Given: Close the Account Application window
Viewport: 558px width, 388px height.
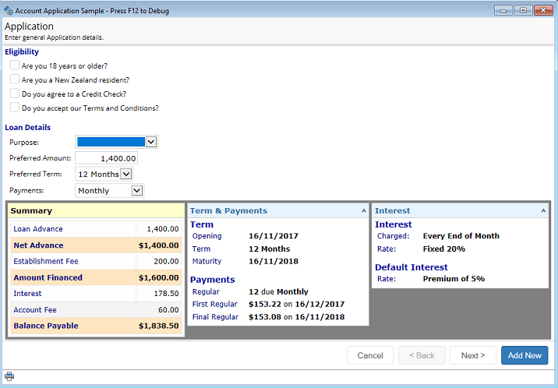Looking at the screenshot, I should [543, 10].
